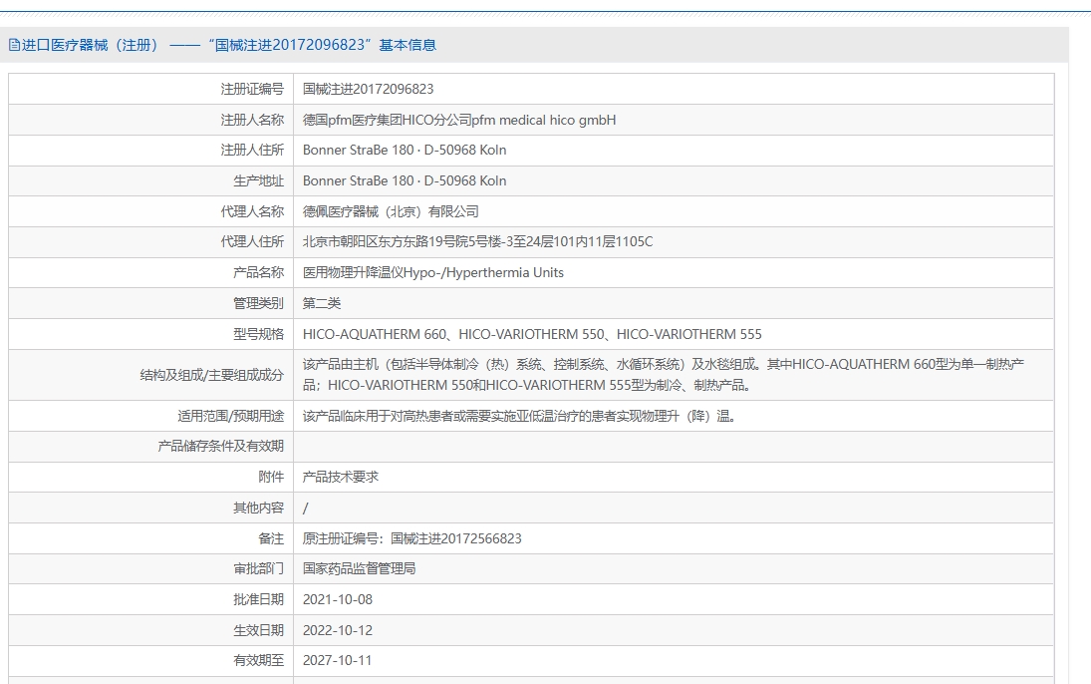
Task: Click the 注册人住所 label
Action: click(252, 151)
